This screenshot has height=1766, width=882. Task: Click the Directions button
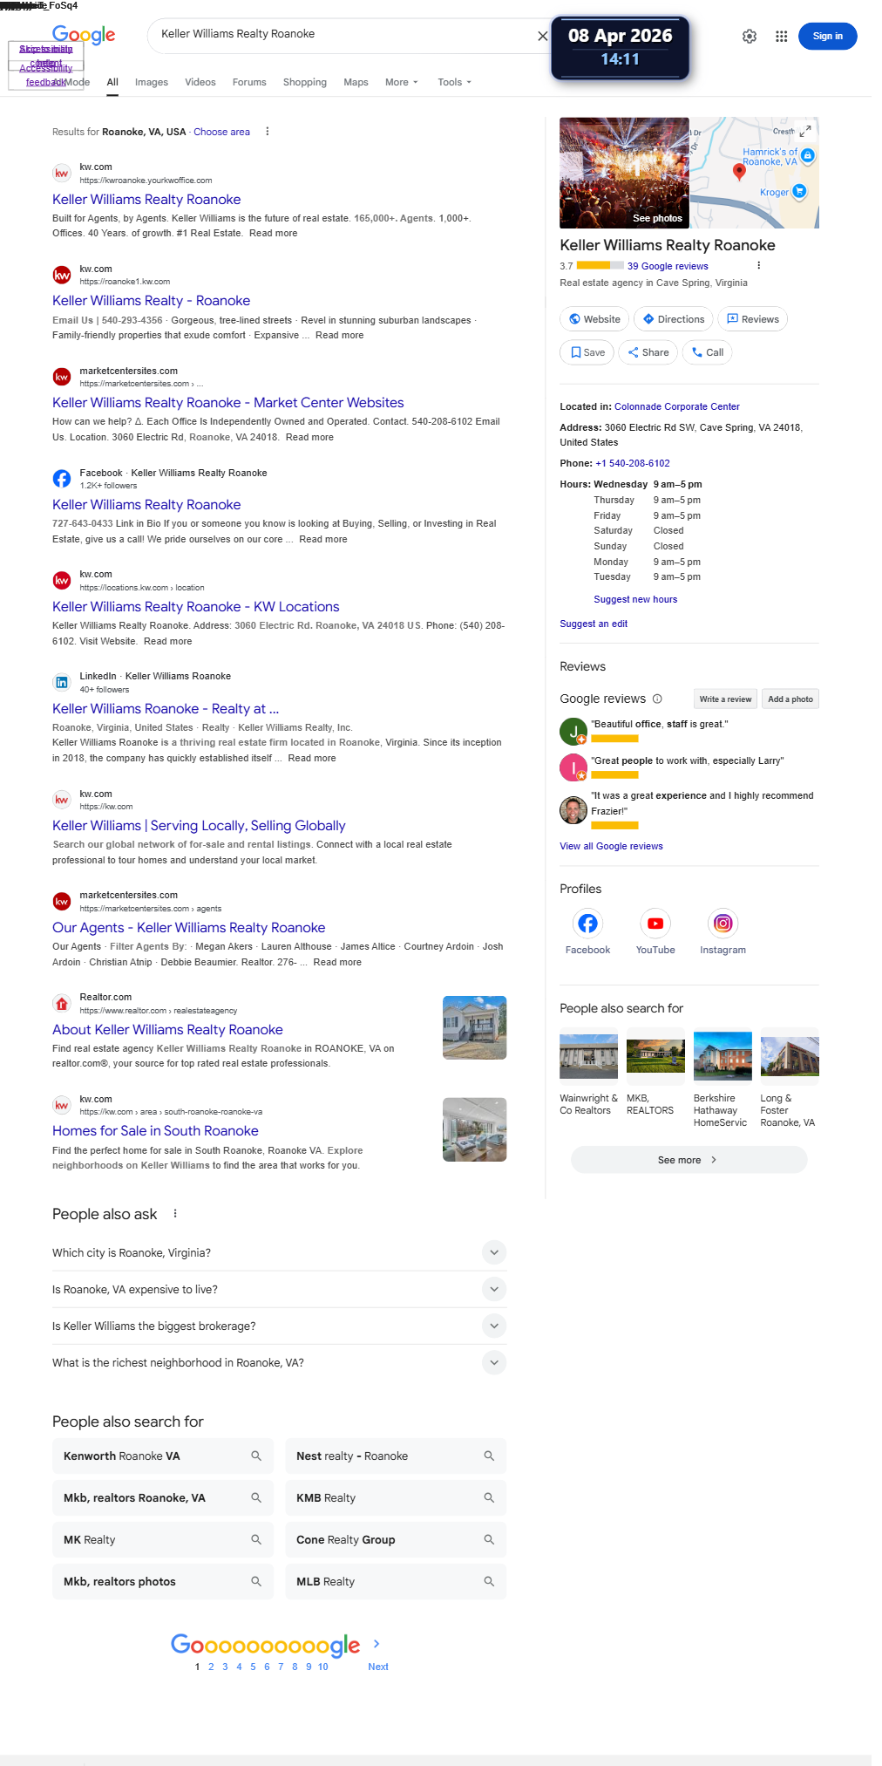(673, 319)
